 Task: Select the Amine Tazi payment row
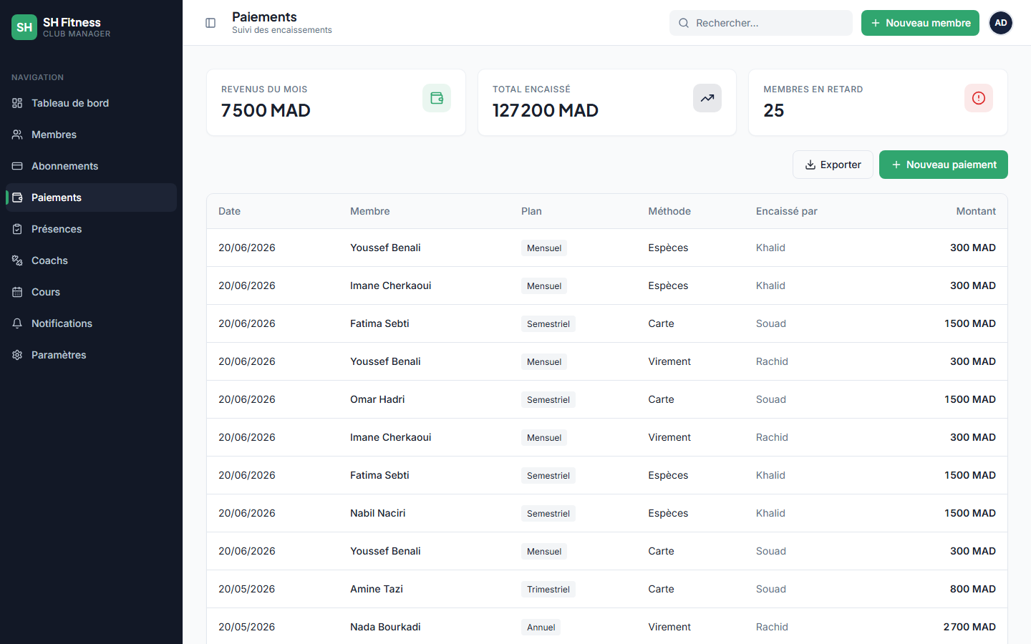[607, 589]
